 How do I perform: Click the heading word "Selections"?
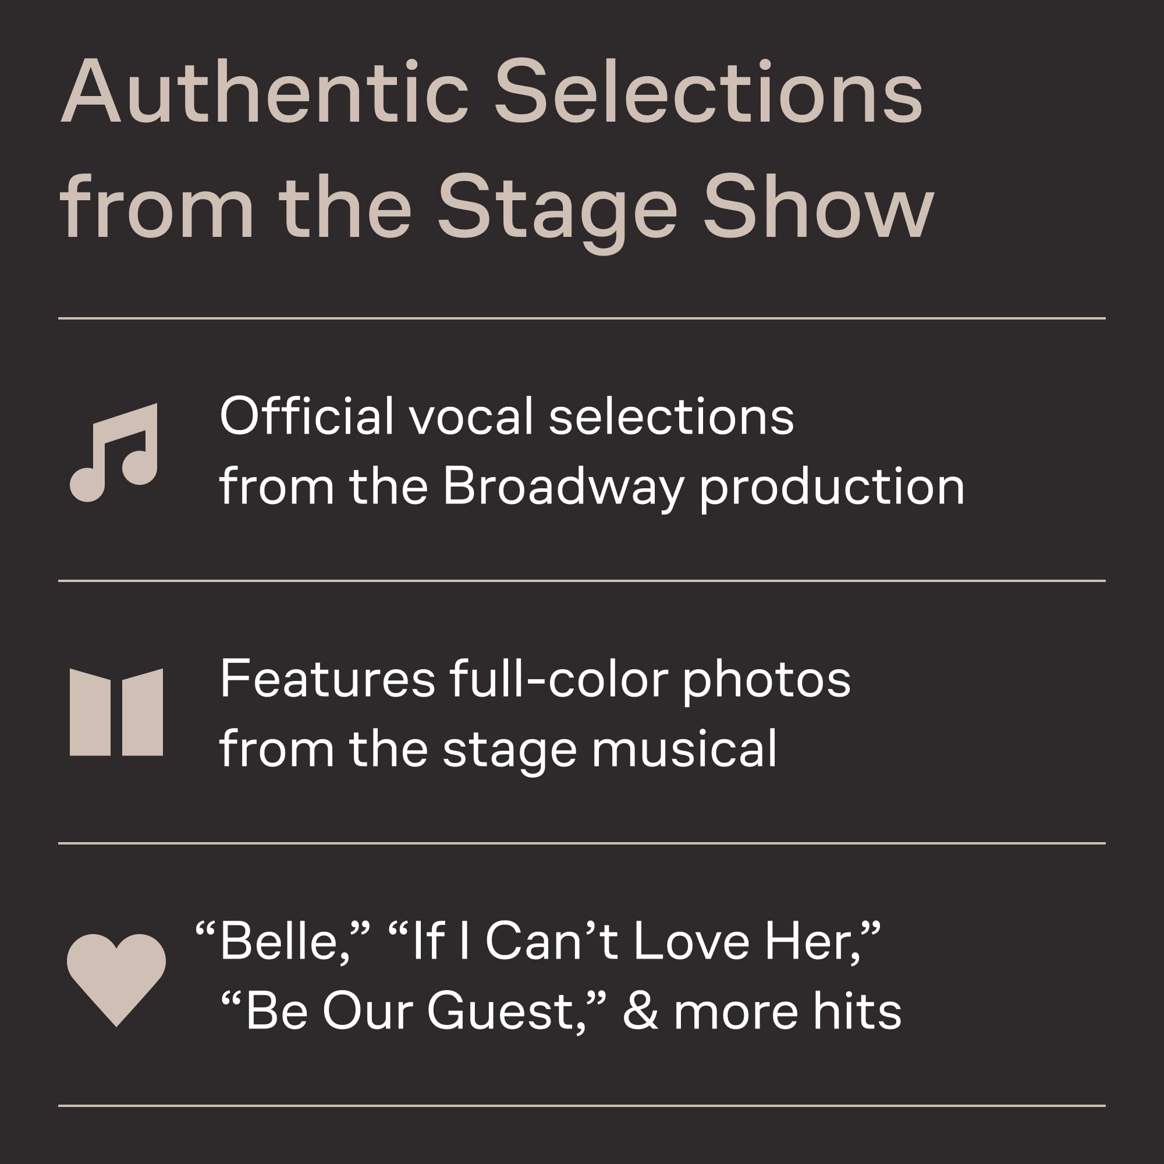[x=708, y=92]
